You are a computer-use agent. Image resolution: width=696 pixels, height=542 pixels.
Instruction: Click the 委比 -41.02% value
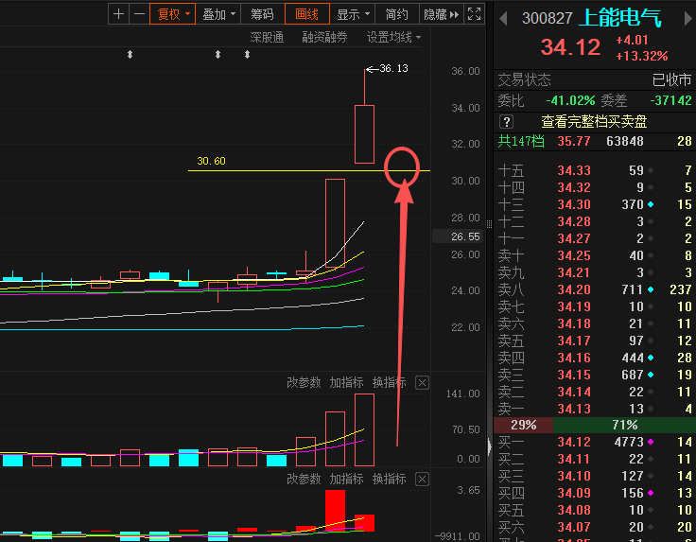point(570,101)
